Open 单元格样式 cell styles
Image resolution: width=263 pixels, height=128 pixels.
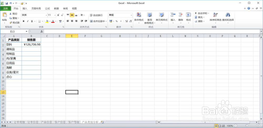[x=161, y=18]
